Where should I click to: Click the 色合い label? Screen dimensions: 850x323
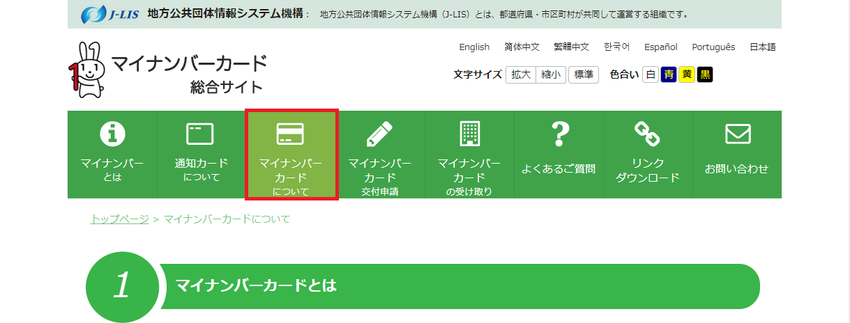point(624,74)
